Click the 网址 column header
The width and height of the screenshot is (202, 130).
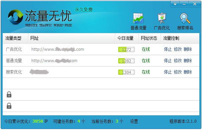tap(34, 38)
